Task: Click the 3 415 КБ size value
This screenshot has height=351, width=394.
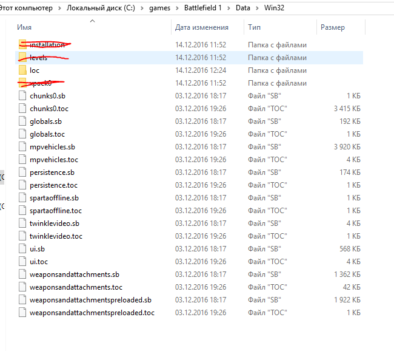Action: pyautogui.click(x=347, y=109)
